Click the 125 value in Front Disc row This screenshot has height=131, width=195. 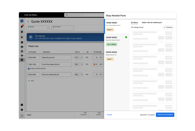(x=87, y=64)
